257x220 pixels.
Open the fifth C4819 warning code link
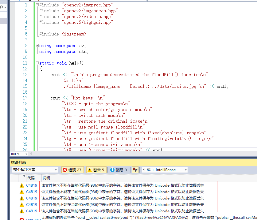click(32, 211)
